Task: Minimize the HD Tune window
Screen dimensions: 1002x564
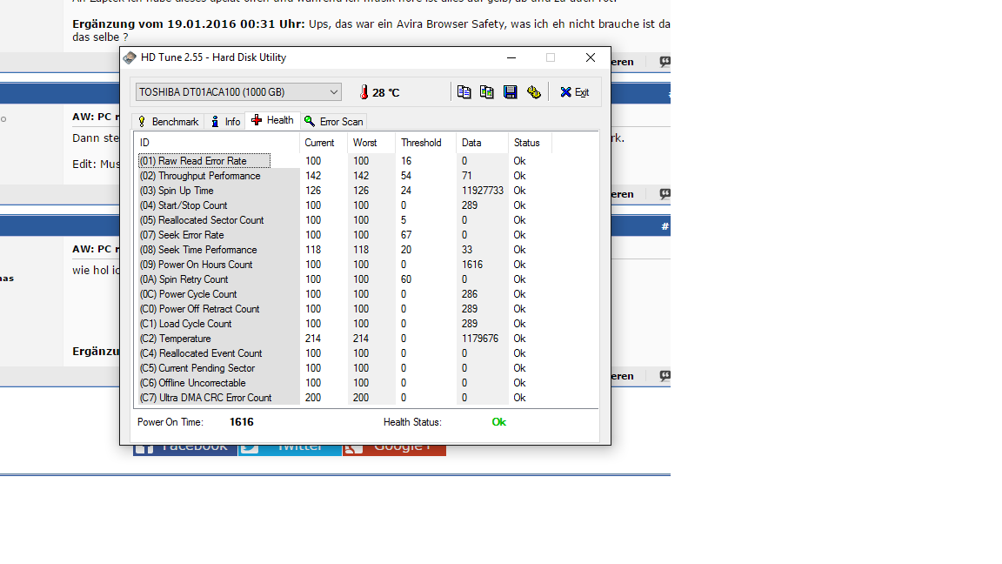Action: (511, 57)
